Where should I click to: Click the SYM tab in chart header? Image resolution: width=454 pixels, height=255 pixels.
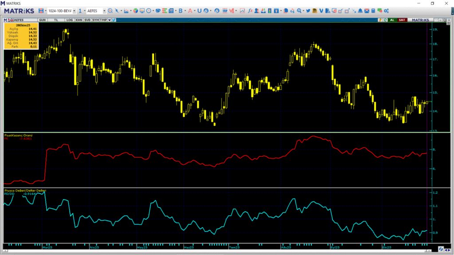tap(96, 20)
